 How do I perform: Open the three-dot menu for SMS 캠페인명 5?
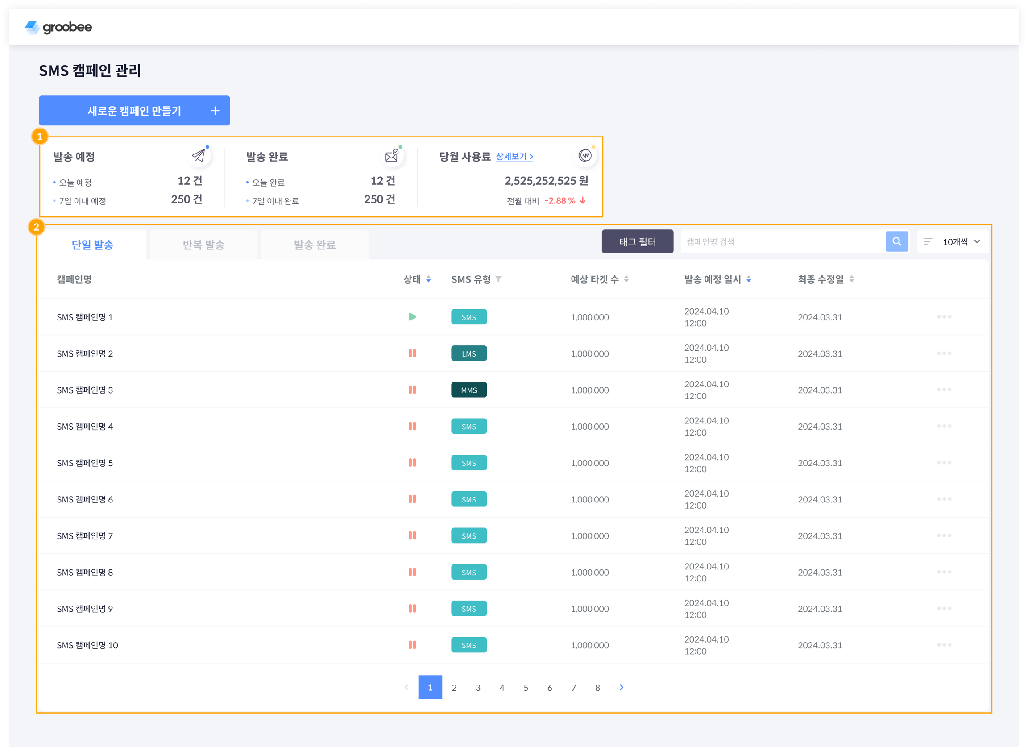pos(944,463)
